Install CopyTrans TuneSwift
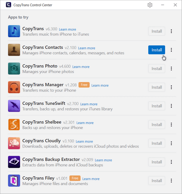The width and height of the screenshot is (182, 194). click(x=156, y=106)
